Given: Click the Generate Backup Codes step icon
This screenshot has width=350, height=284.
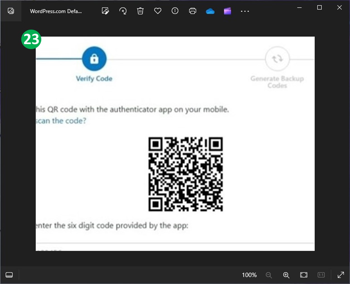Looking at the screenshot, I should (x=277, y=59).
